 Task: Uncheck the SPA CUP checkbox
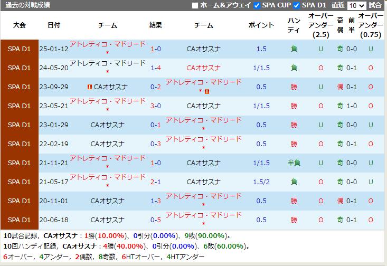[x=257, y=5]
